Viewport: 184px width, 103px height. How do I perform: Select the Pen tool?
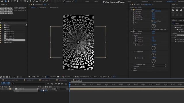point(28,1)
